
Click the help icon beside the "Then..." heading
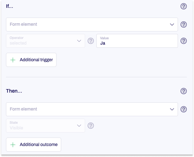click(184, 91)
